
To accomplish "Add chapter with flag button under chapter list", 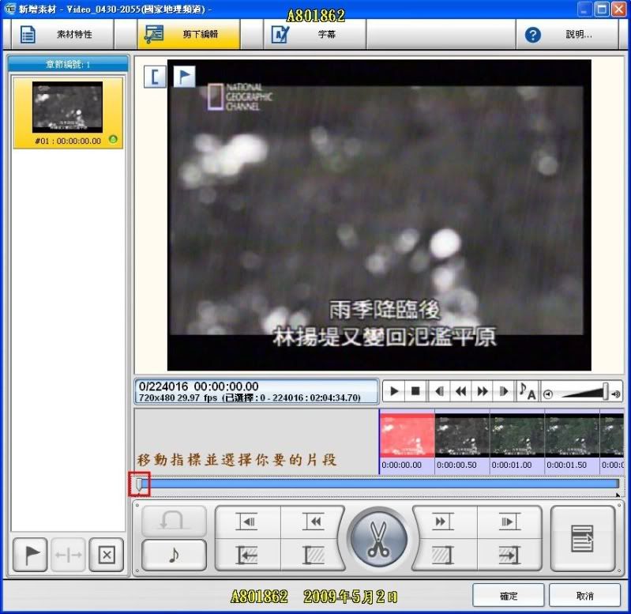I will [x=31, y=555].
